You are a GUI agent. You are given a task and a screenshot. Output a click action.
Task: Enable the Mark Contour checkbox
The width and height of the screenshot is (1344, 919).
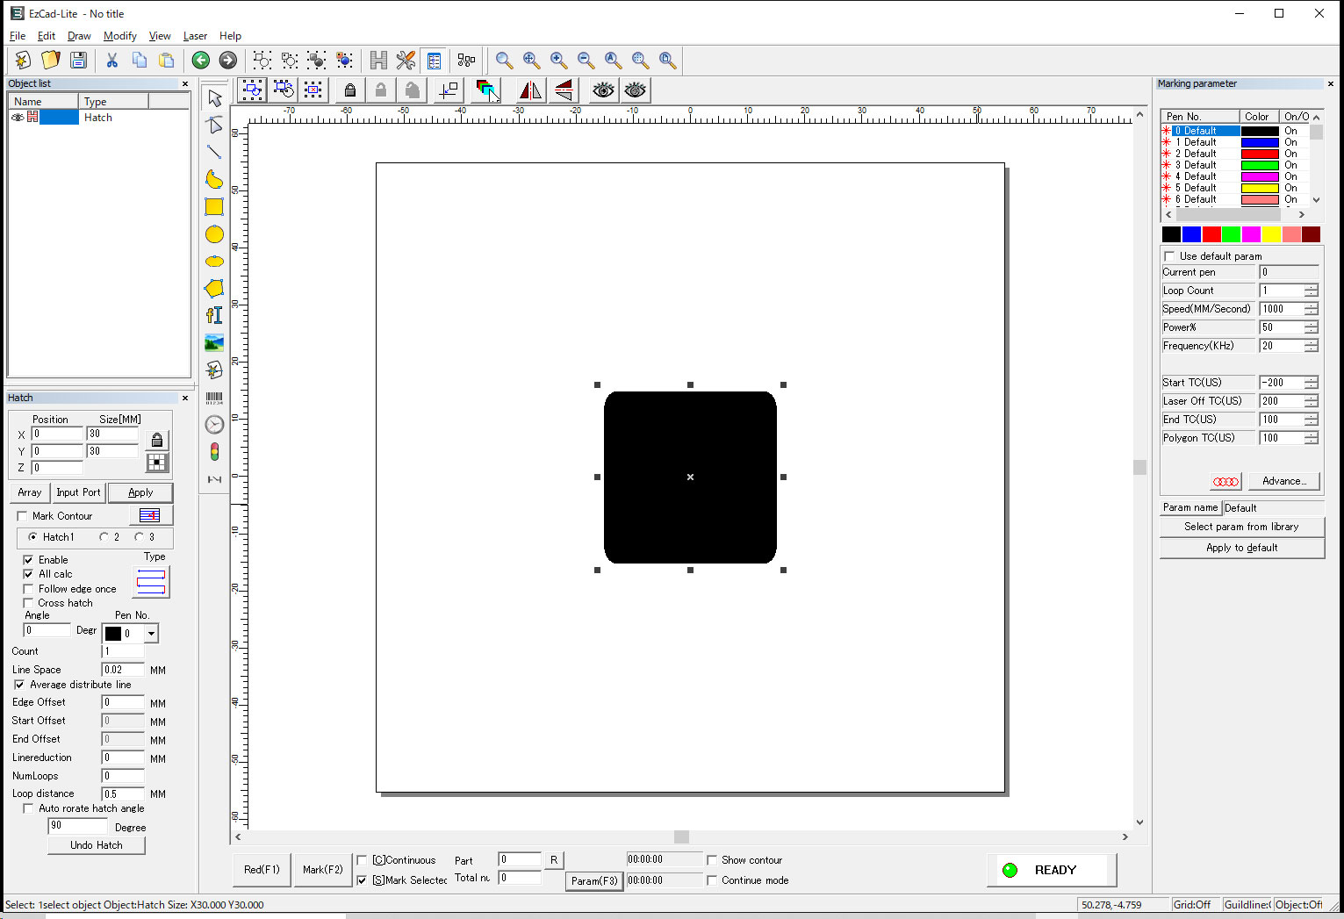[x=23, y=516]
